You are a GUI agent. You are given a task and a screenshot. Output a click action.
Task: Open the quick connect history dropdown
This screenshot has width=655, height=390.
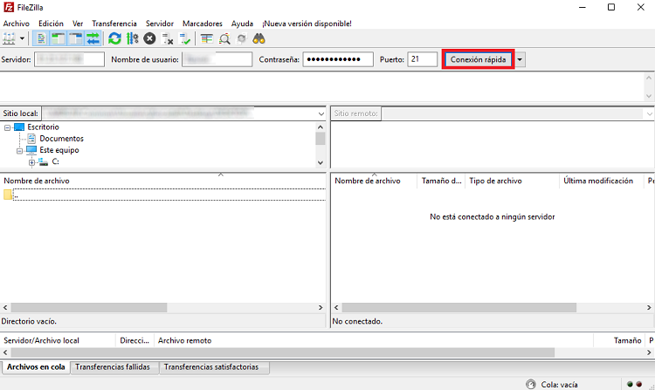click(x=520, y=59)
